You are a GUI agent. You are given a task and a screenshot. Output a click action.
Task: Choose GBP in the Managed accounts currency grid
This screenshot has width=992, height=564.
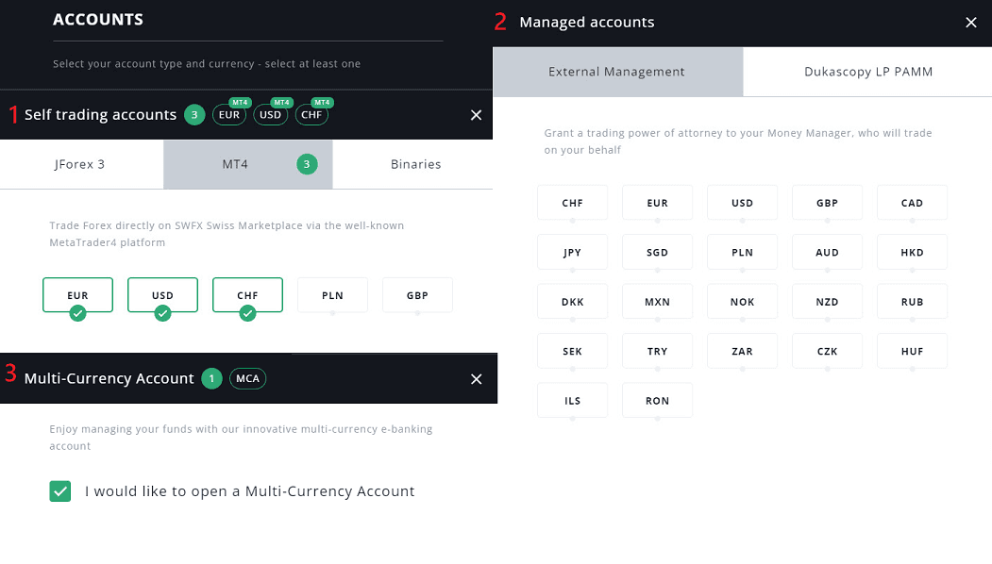(x=827, y=203)
